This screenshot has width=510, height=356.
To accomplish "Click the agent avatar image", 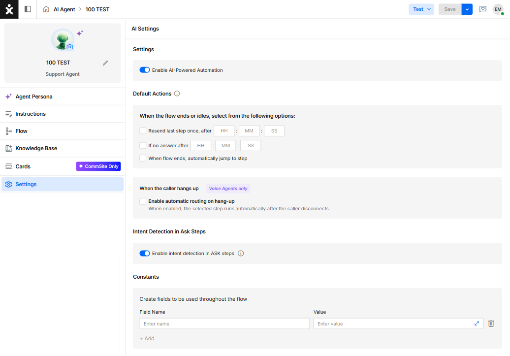I will 63,40.
